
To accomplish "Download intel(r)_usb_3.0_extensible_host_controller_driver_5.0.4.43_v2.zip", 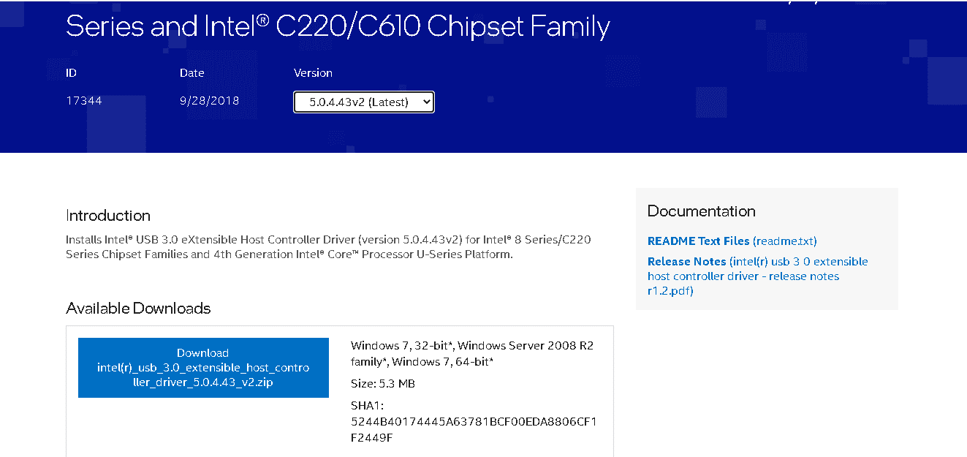I will point(203,368).
